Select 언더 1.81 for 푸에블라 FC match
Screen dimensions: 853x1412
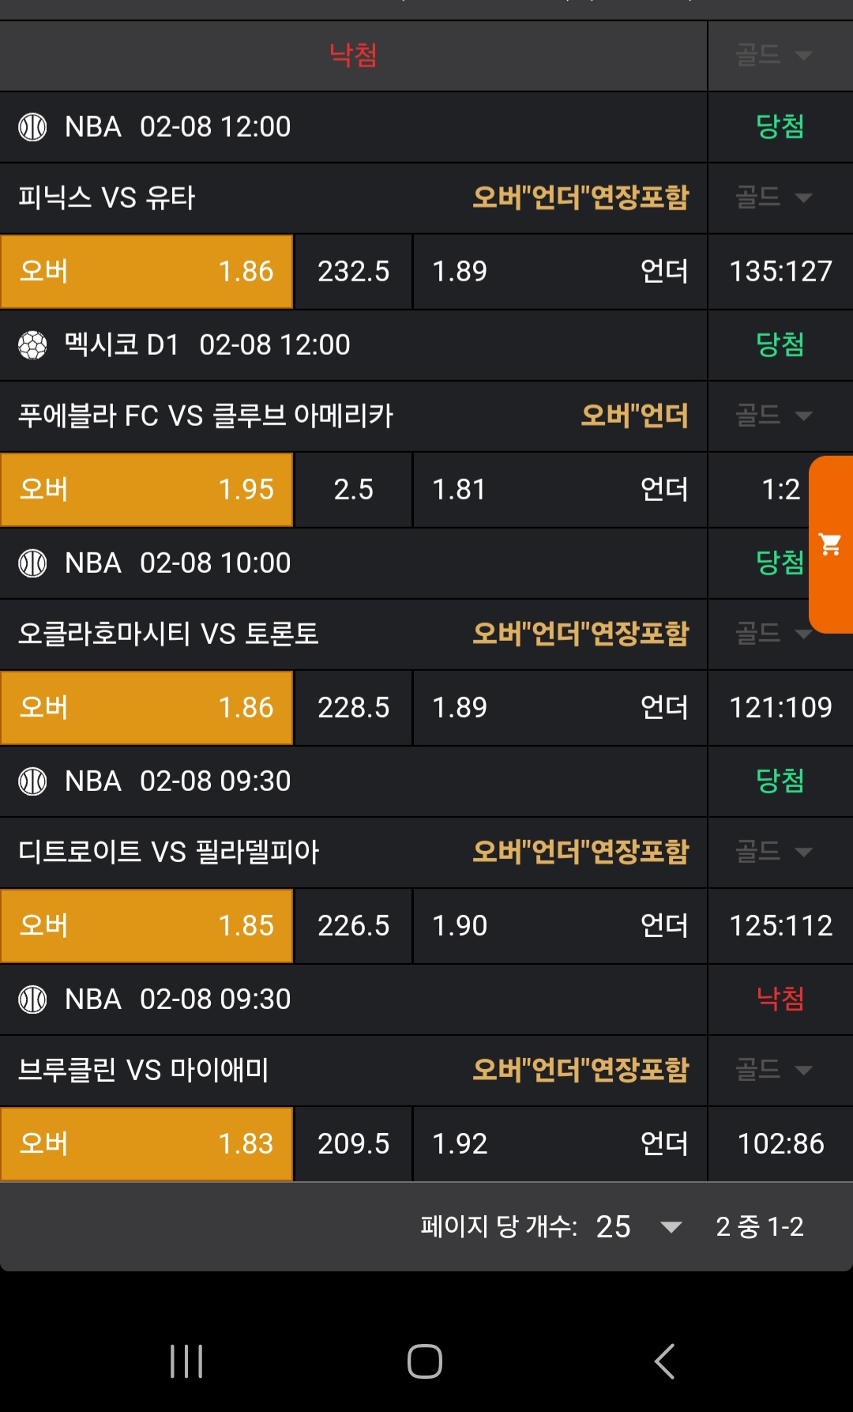[559, 490]
